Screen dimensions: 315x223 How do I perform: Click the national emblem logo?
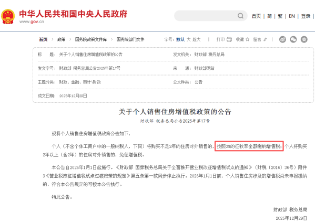(x=8, y=16)
